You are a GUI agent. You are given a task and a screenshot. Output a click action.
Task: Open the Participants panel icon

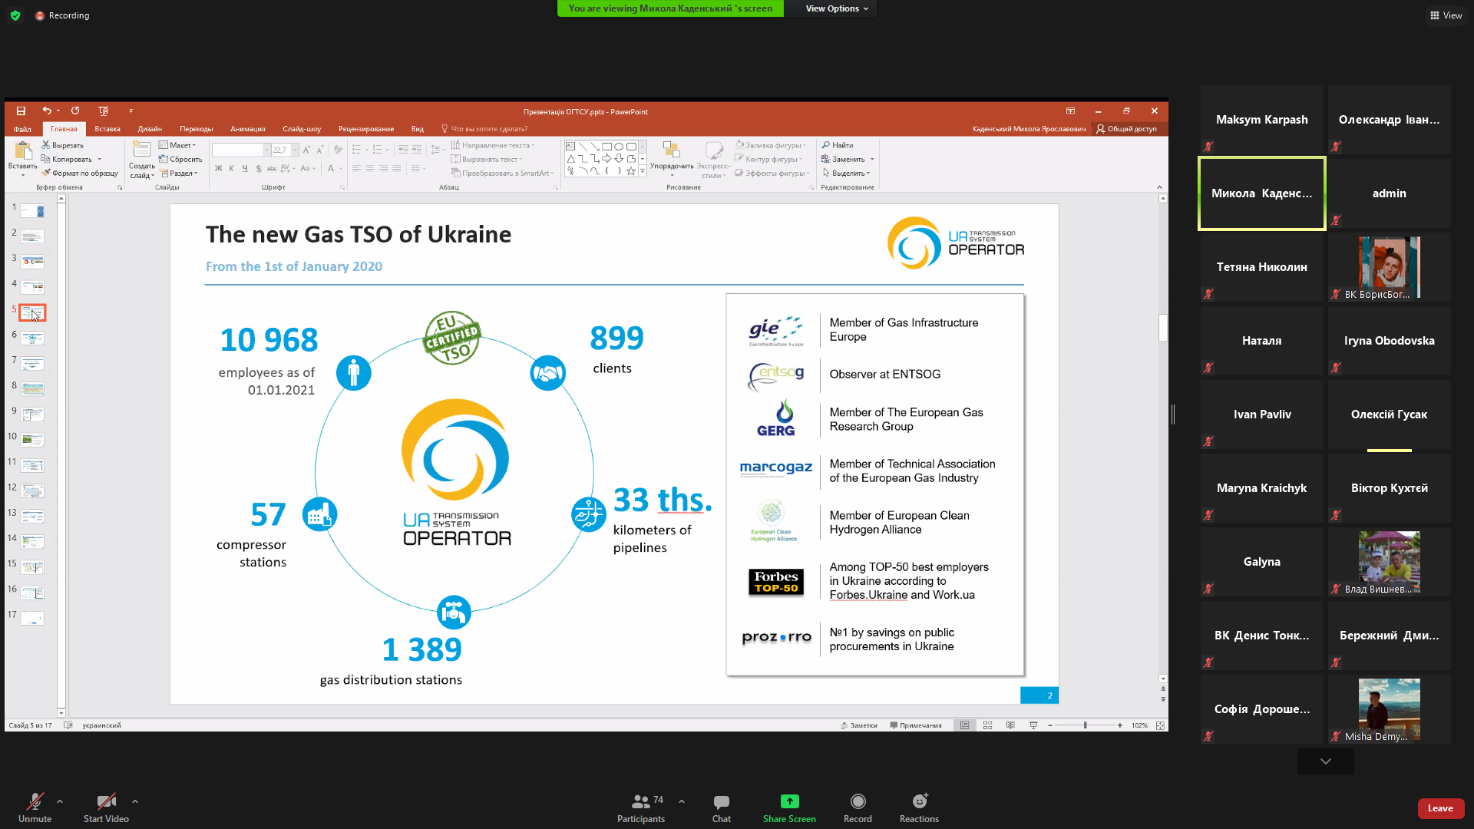[x=640, y=802]
